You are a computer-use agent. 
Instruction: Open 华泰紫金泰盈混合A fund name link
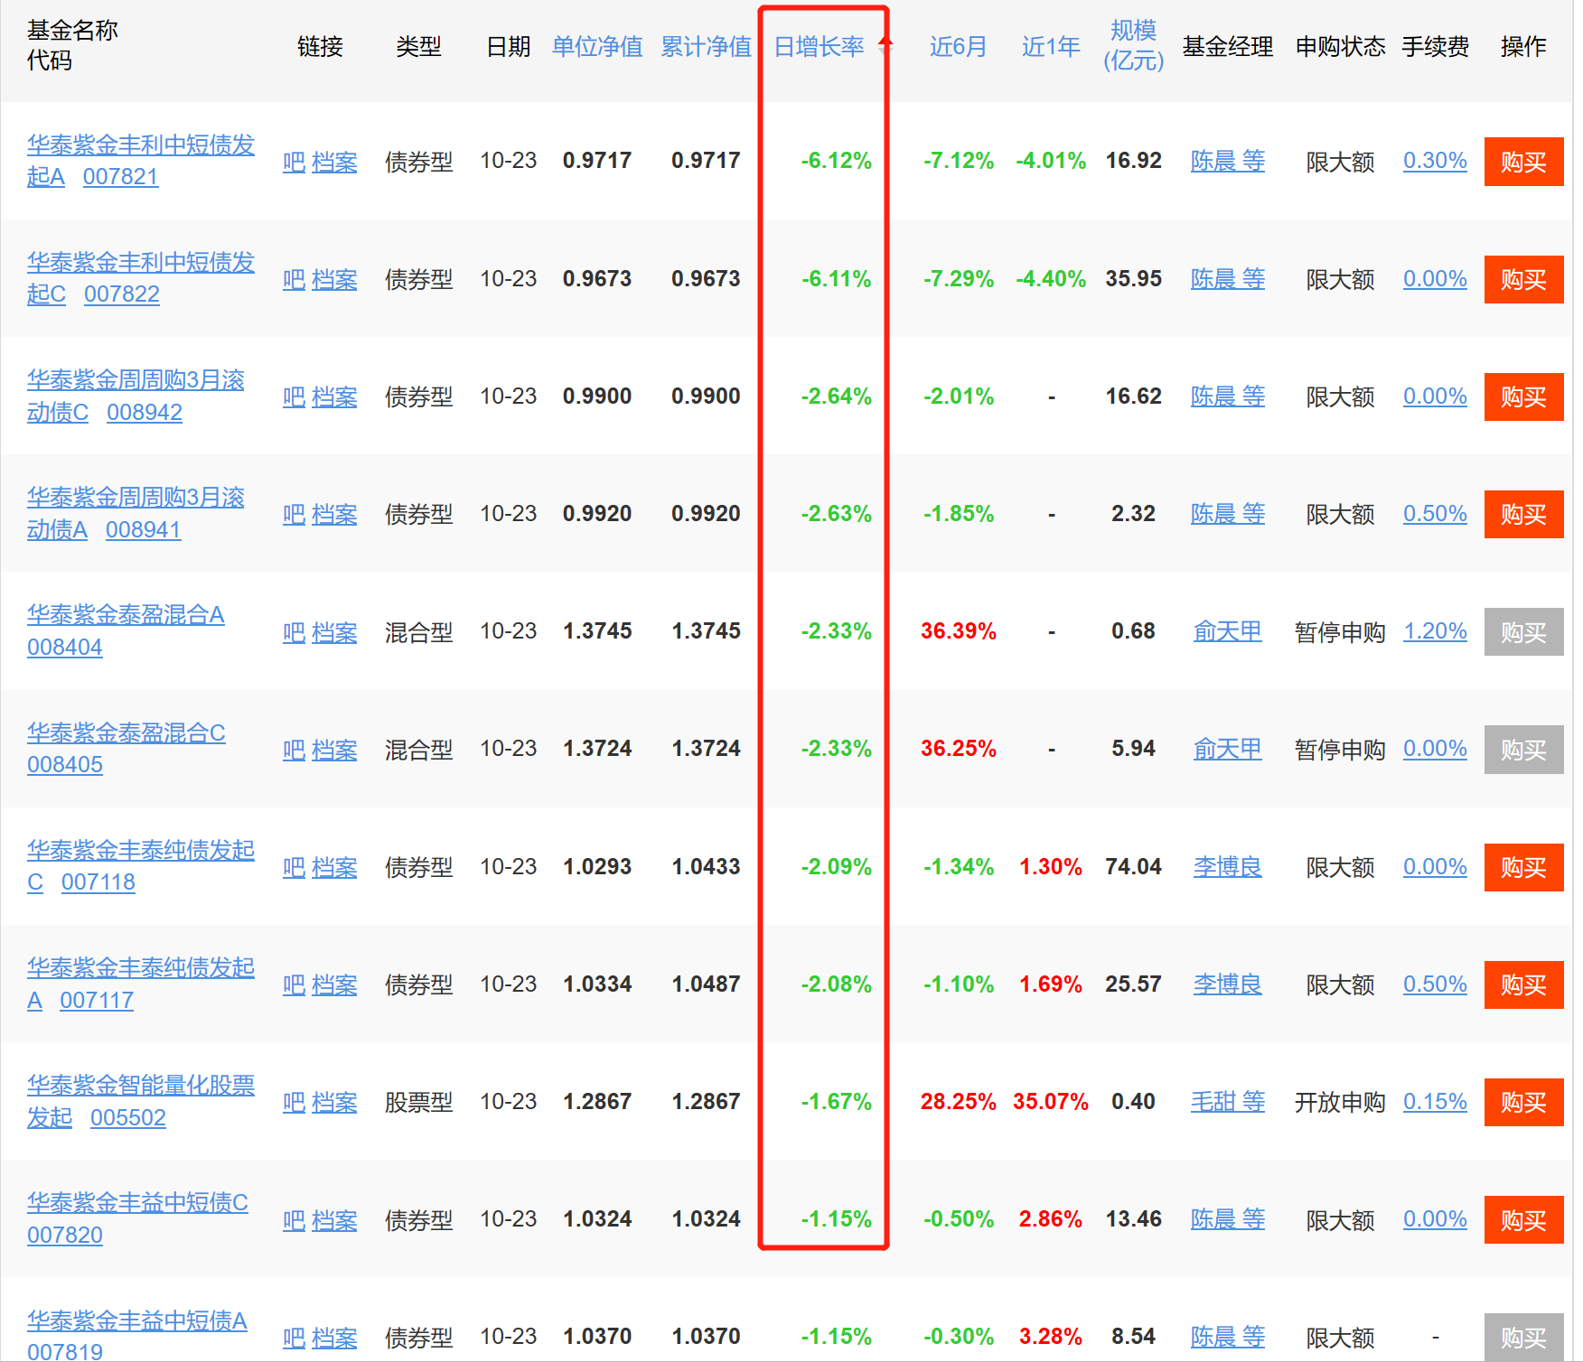pos(126,615)
